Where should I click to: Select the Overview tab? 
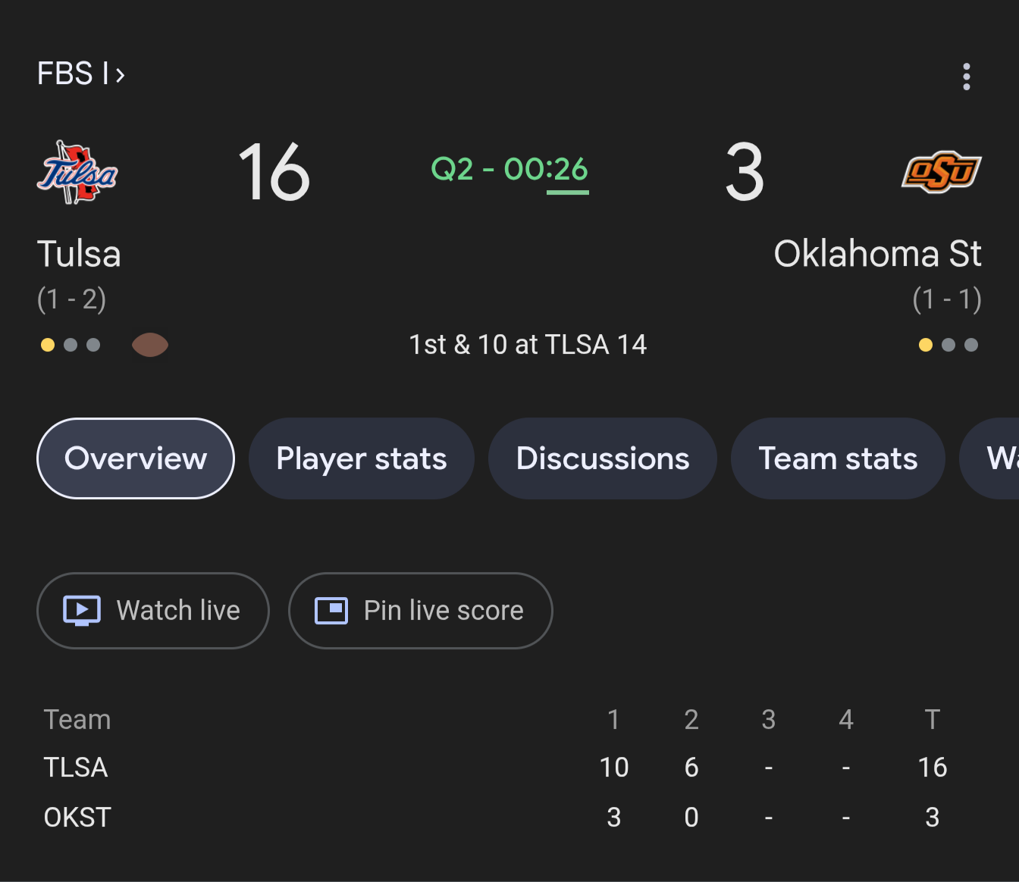[136, 458]
